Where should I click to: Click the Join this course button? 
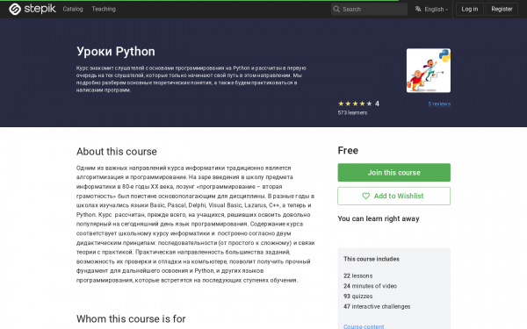tap(393, 173)
